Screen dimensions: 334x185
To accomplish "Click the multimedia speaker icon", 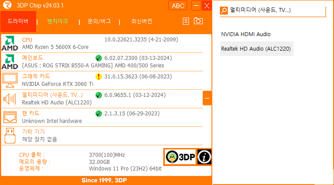I will [10, 98].
